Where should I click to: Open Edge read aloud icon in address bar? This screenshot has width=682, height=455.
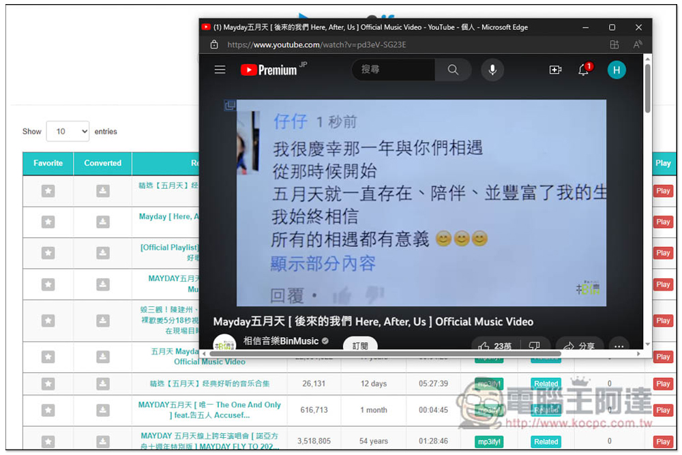[x=637, y=44]
